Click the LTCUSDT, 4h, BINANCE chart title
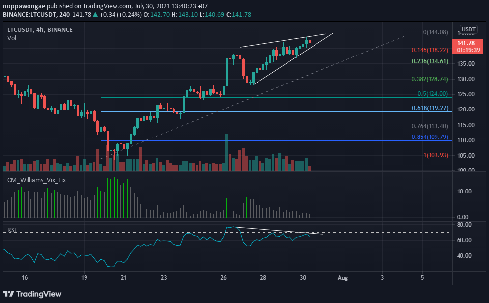This screenshot has width=489, height=303. 40,29
